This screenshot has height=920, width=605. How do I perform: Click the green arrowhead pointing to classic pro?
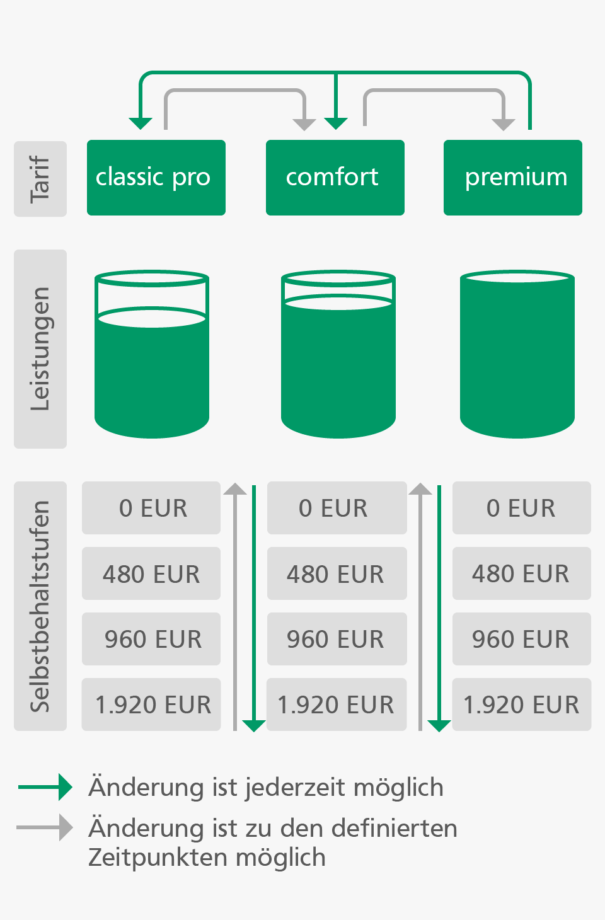tap(141, 124)
